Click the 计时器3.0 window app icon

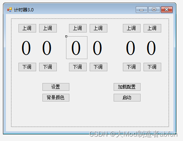[10, 10]
